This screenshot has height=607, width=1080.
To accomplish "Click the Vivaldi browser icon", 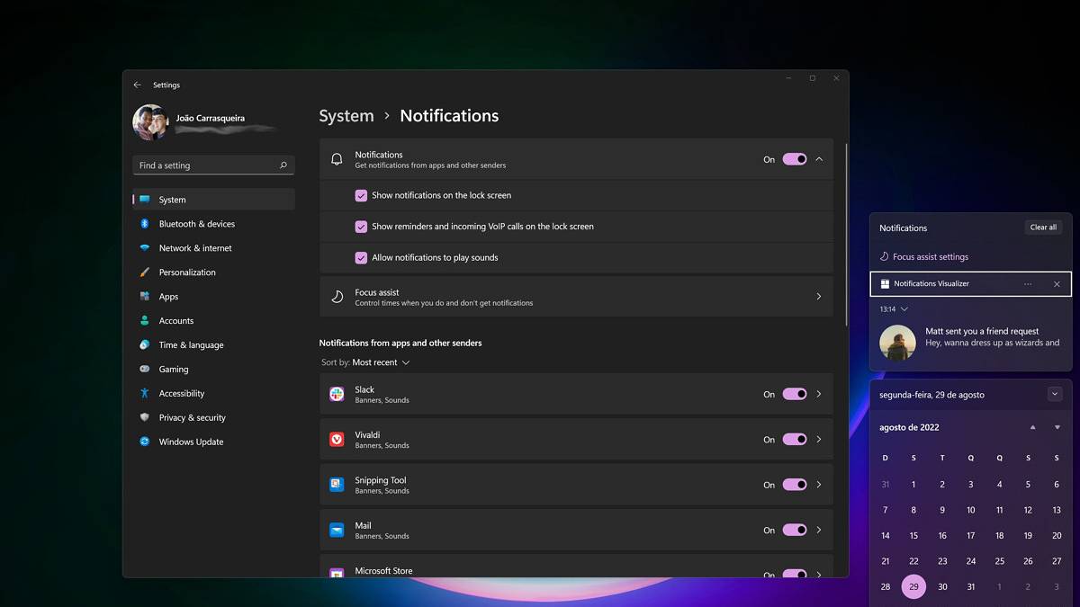I will pos(337,440).
